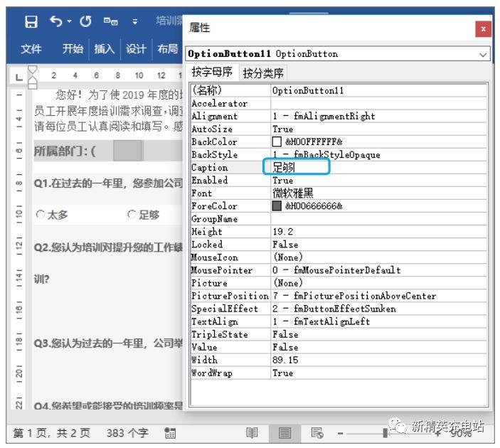Viewport: 500px width, 448px height.
Task: Click the Redo/Repeat circular arrow icon
Action: [x=85, y=21]
